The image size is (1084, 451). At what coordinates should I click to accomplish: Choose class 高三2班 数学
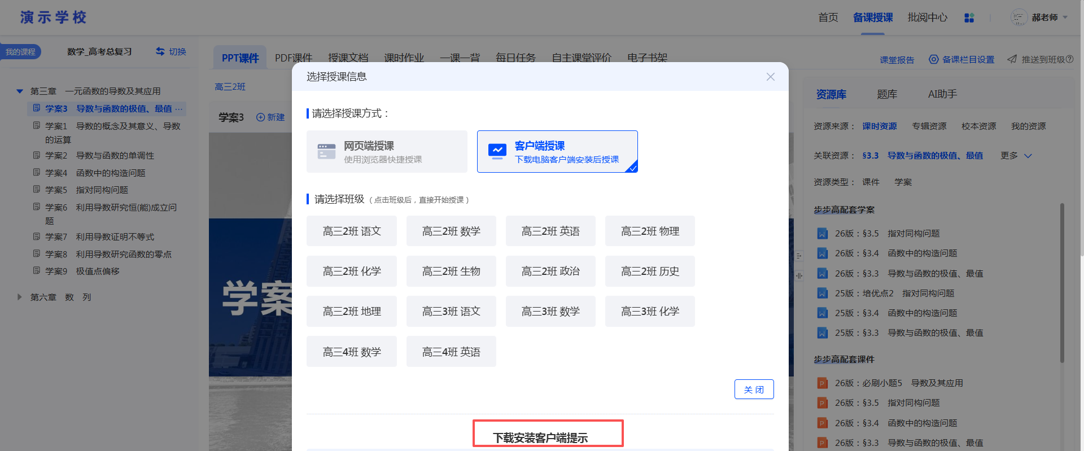[x=451, y=231]
